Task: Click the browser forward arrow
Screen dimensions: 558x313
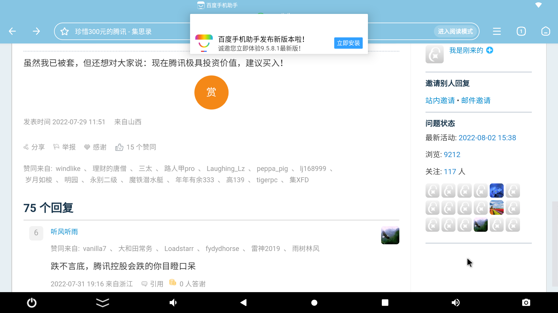Action: pos(36,31)
